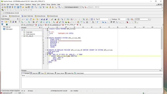
Task: Click the editor scrollbar down arrow
Action: click(x=162, y=68)
